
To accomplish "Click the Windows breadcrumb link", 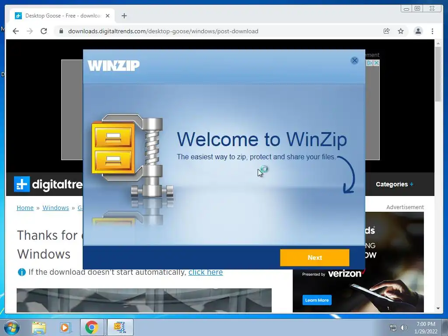I will tap(56, 208).
